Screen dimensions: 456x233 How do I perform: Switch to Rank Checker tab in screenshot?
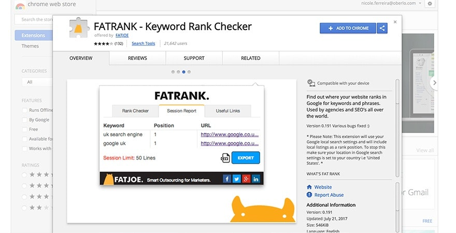135,111
